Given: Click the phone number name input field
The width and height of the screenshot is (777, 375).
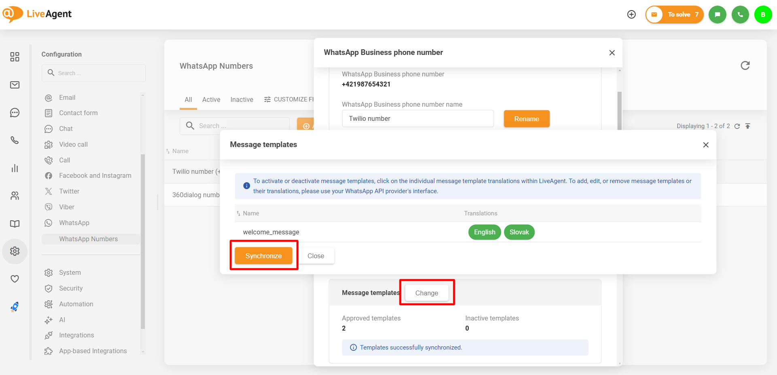Looking at the screenshot, I should point(418,119).
